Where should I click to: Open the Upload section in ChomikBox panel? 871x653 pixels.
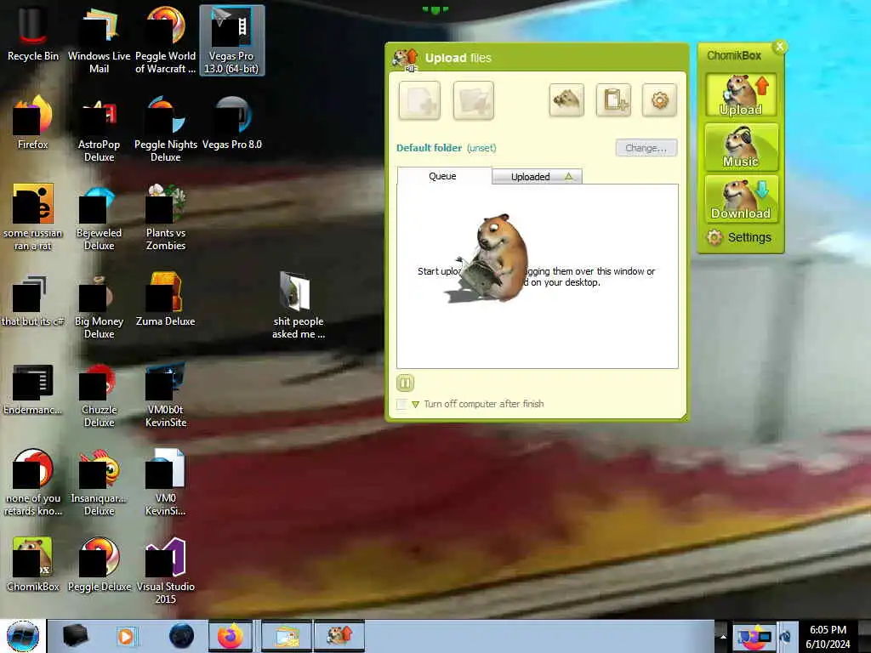tap(741, 95)
